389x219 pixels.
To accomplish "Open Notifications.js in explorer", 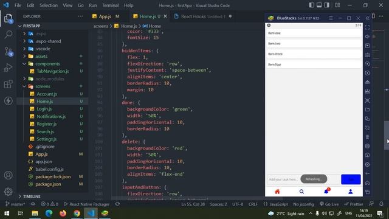I will pyautogui.click(x=51, y=116).
